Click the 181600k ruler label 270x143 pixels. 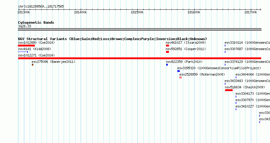[x=194, y=12]
